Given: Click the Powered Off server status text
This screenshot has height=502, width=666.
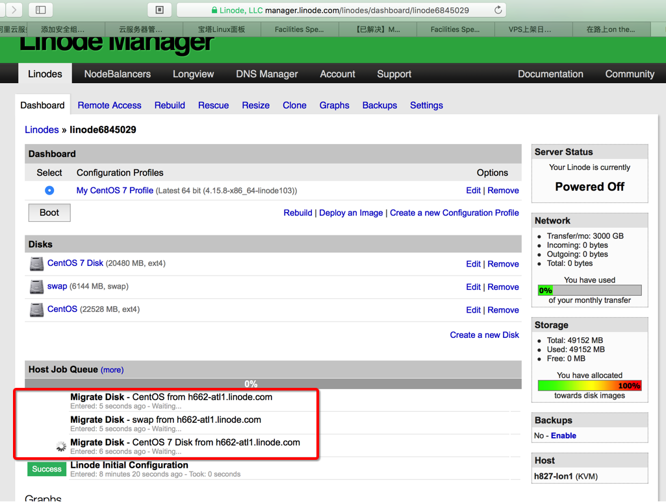Looking at the screenshot, I should pyautogui.click(x=589, y=187).
